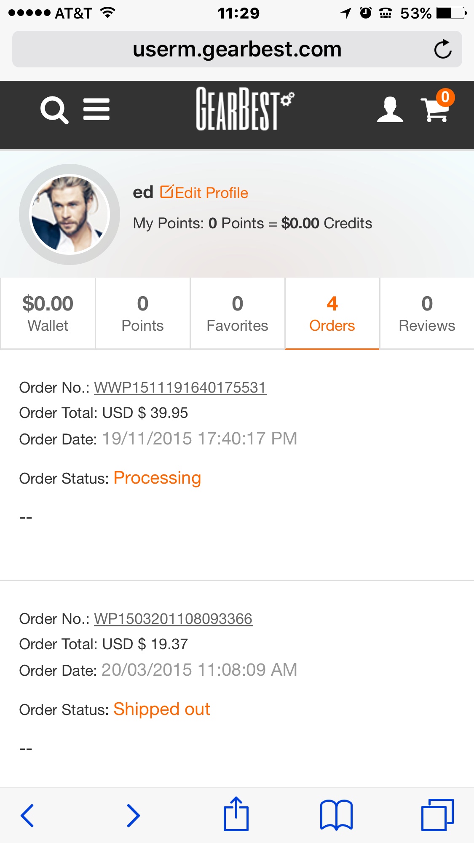Viewport: 474px width, 843px height.
Task: Switch to the Points tab
Action: [x=143, y=313]
